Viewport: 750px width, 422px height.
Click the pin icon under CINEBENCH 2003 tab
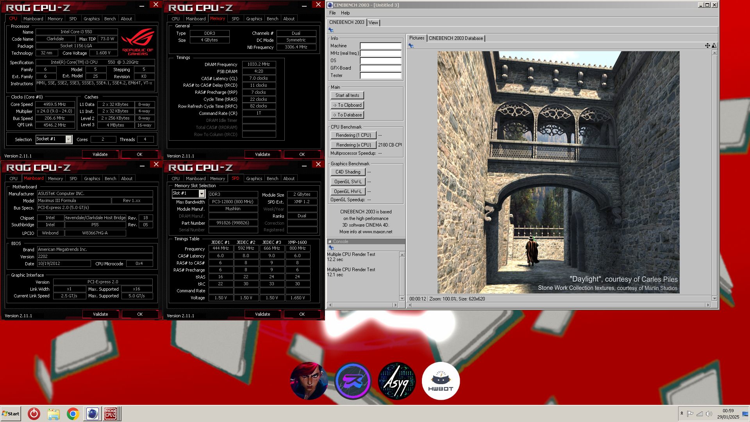(331, 30)
